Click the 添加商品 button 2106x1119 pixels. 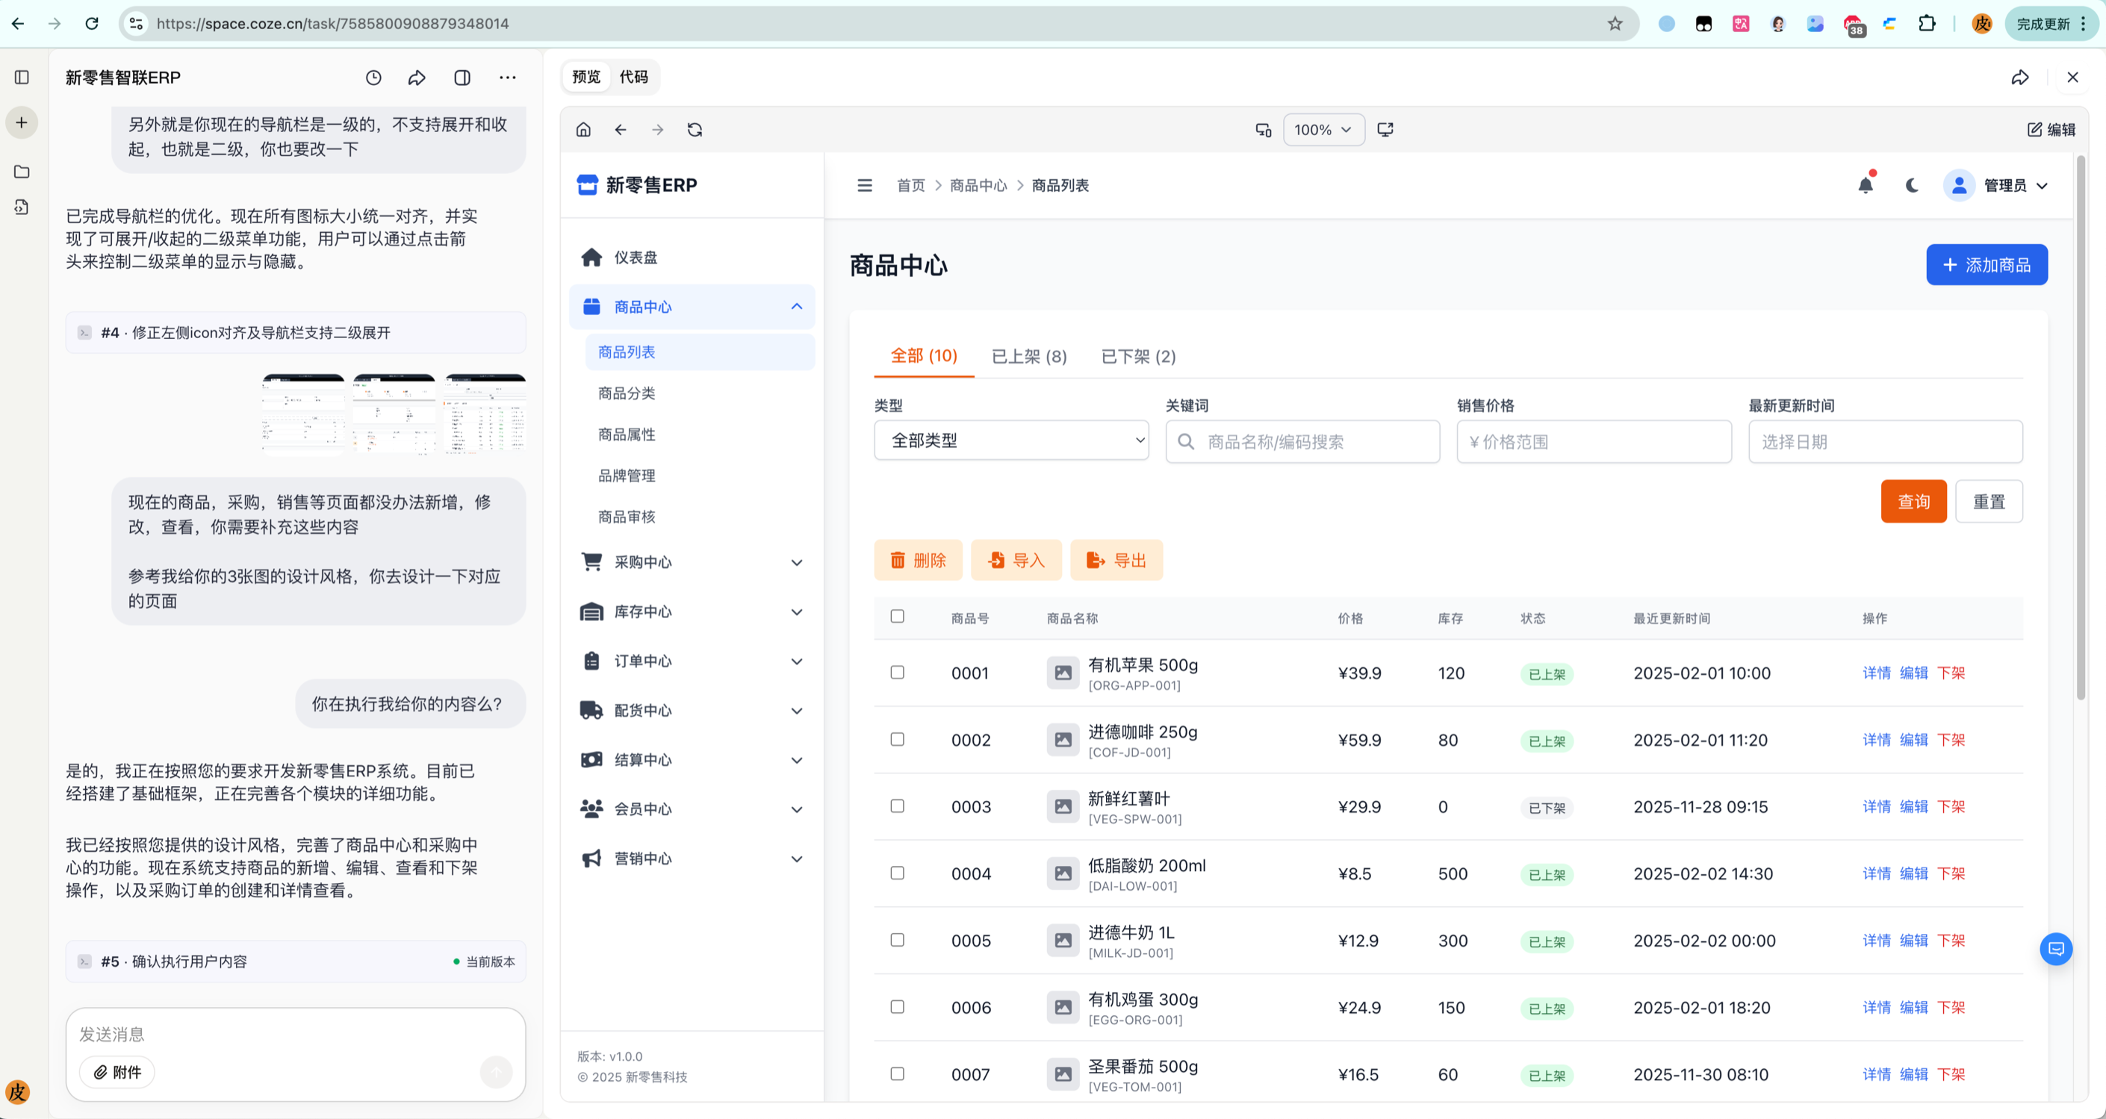[1986, 265]
